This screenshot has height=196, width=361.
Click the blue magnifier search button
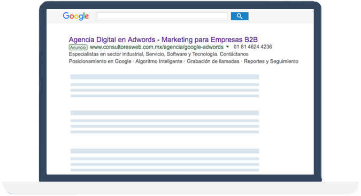pos(240,17)
